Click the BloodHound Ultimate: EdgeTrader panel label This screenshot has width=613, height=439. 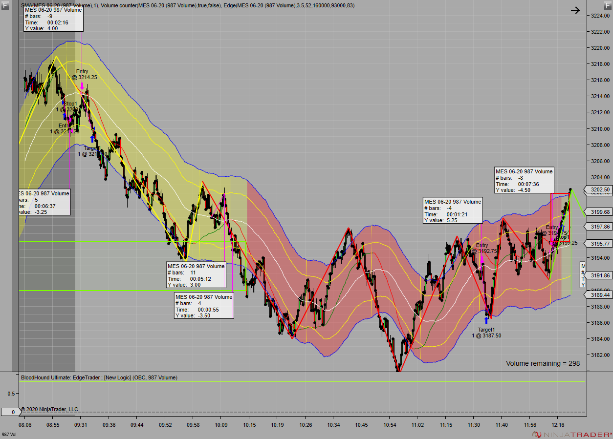[99, 377]
